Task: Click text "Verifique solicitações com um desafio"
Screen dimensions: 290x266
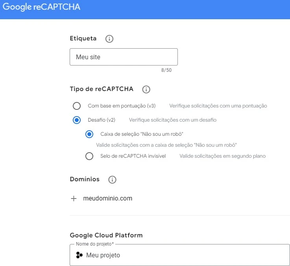Action: click(173, 120)
